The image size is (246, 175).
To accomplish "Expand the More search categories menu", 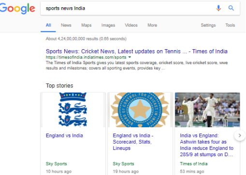I will (x=152, y=25).
